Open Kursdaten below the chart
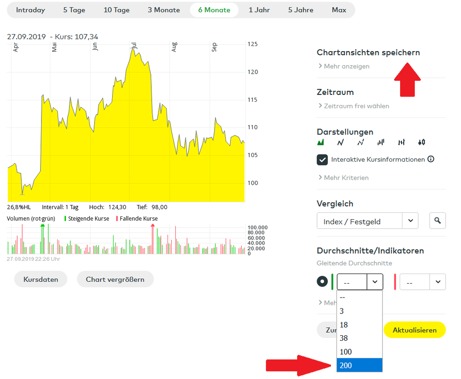This screenshot has width=461, height=379. pyautogui.click(x=41, y=279)
